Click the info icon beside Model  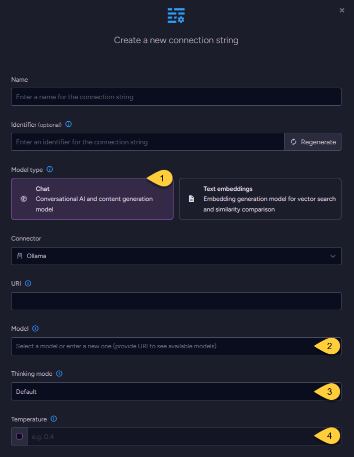click(x=35, y=328)
